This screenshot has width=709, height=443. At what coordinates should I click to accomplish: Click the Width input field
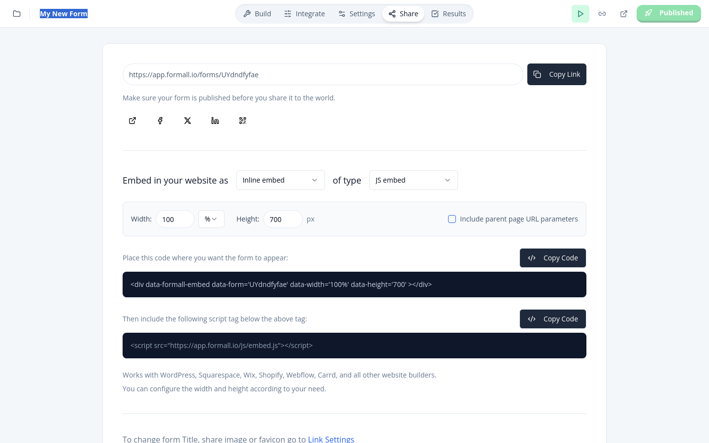coord(175,219)
